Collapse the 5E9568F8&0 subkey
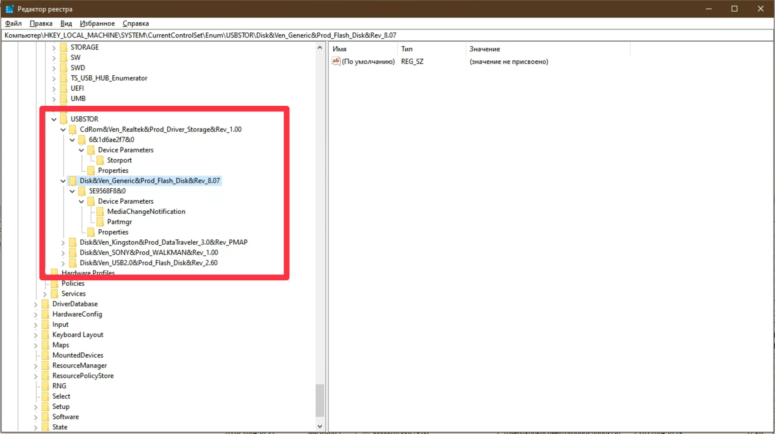The width and height of the screenshot is (775, 434). pos(72,191)
